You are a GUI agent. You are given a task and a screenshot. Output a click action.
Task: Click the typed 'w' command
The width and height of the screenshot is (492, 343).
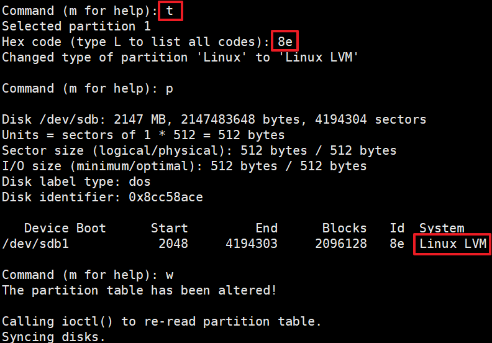[170, 275]
